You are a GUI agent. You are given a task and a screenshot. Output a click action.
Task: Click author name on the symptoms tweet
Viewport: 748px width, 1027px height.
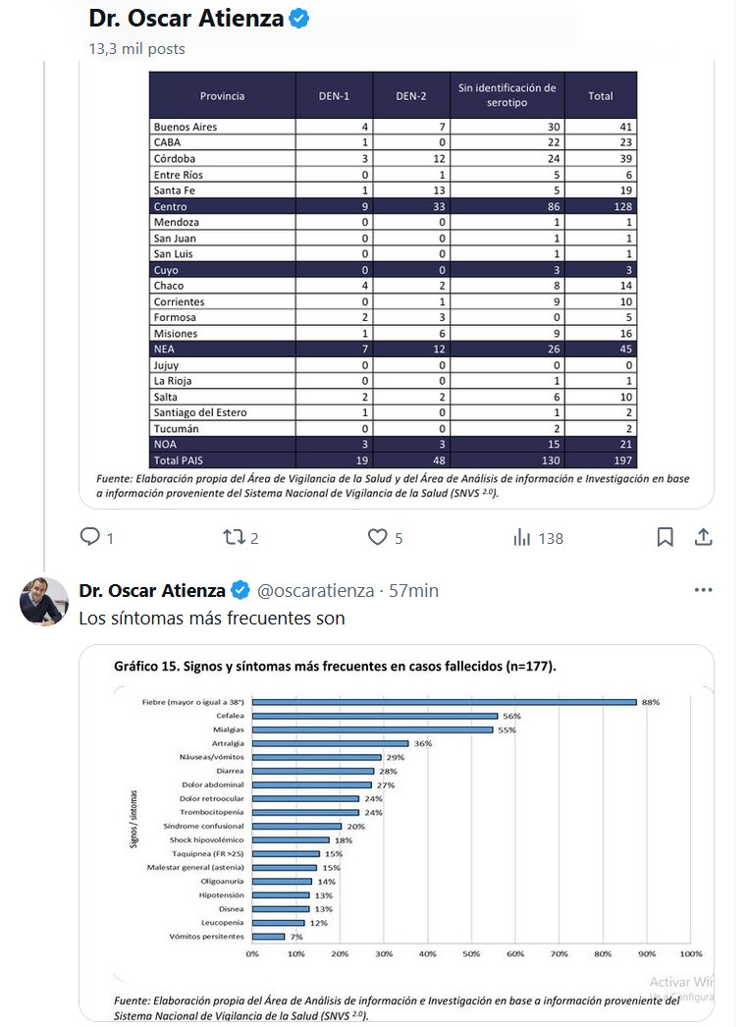click(152, 590)
